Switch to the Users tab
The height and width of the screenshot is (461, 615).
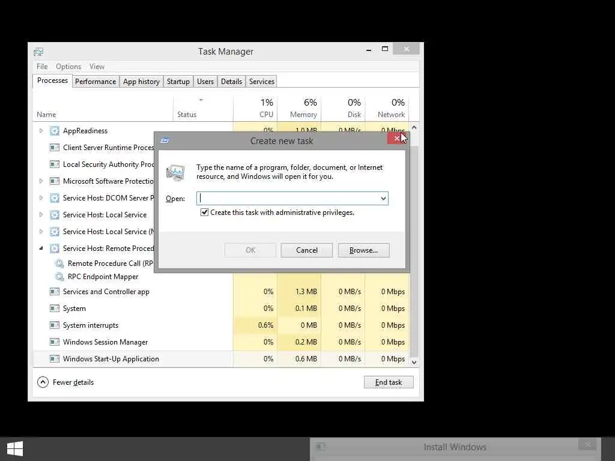pyautogui.click(x=205, y=82)
